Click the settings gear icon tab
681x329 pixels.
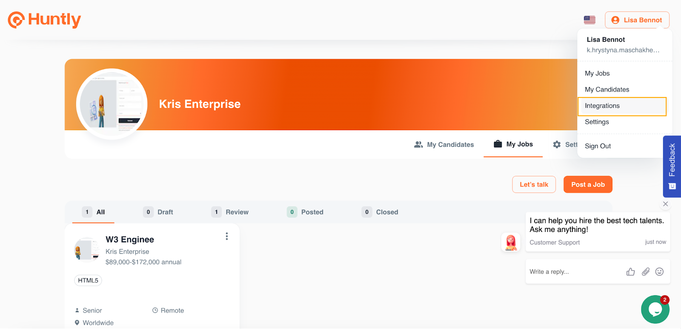point(557,145)
